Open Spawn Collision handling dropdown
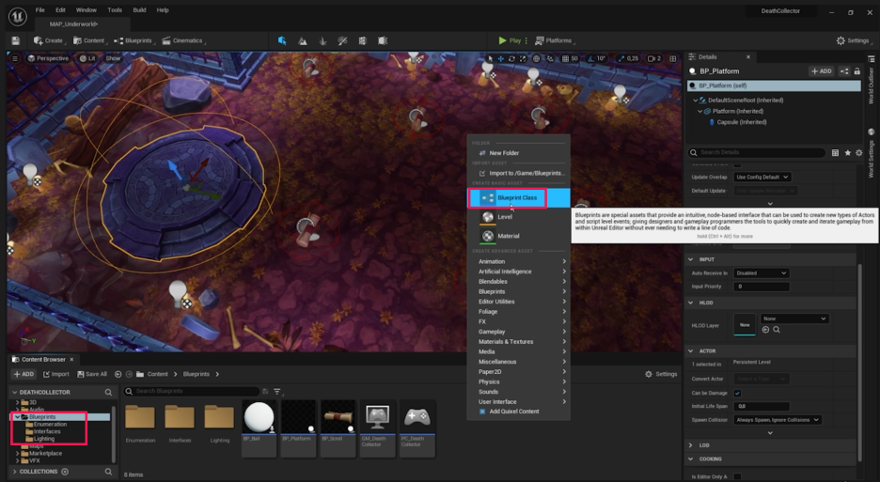880x482 pixels. click(778, 420)
